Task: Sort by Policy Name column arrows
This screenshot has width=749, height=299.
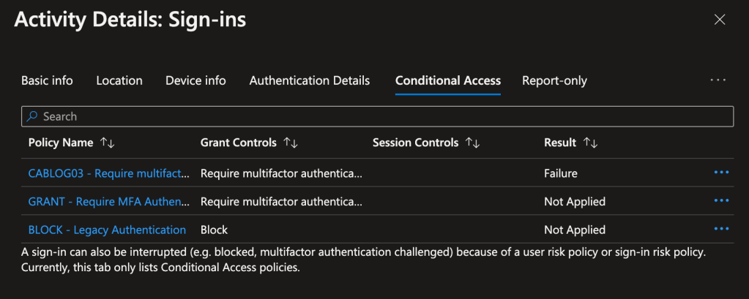Action: pos(108,143)
